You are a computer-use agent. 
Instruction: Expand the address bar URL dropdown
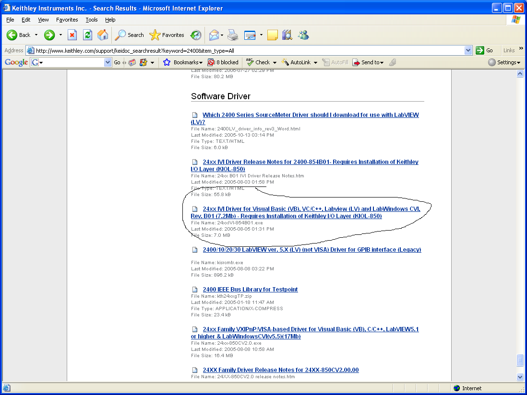tap(468, 50)
